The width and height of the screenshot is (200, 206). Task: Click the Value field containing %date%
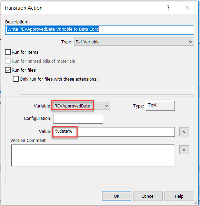coord(114,132)
